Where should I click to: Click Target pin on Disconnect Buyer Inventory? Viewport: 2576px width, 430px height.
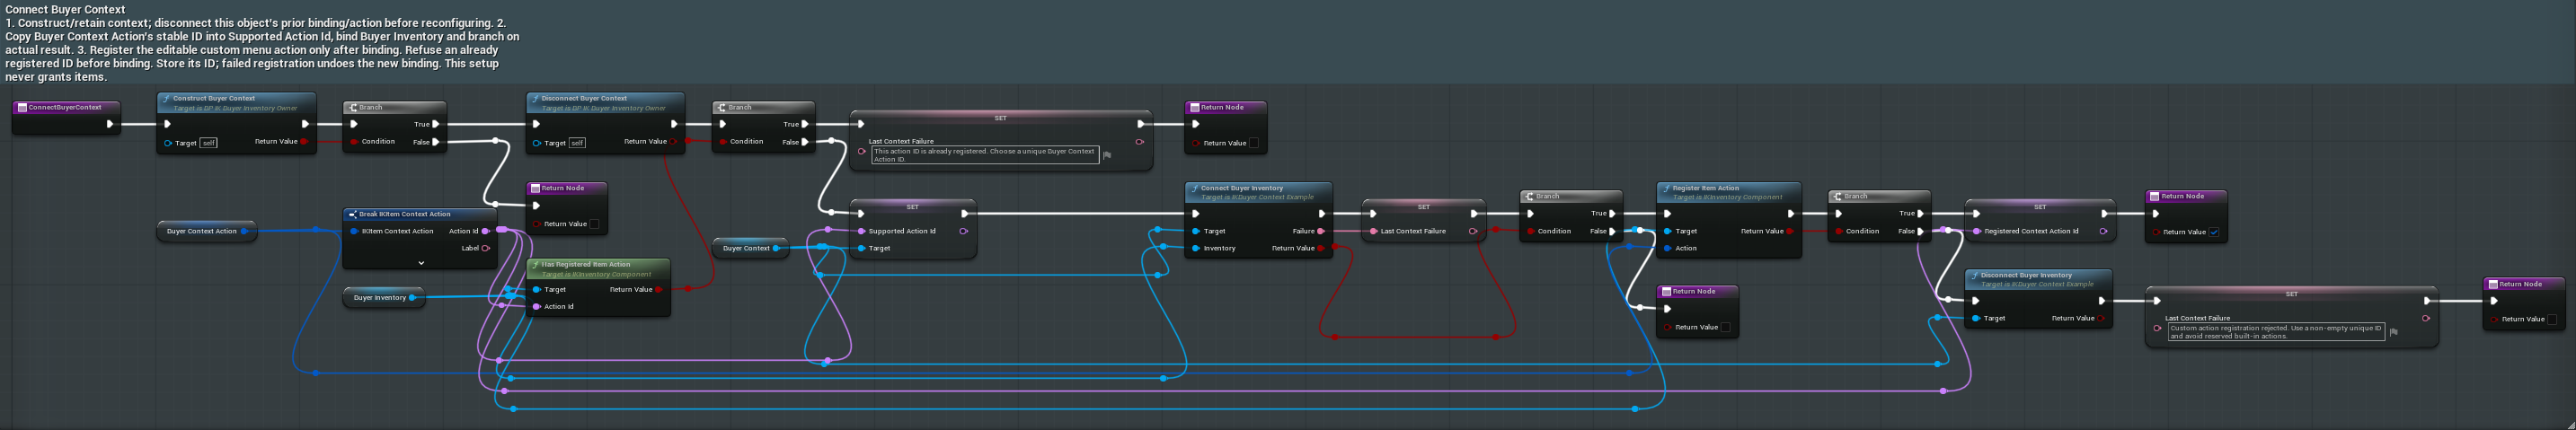coord(1976,318)
